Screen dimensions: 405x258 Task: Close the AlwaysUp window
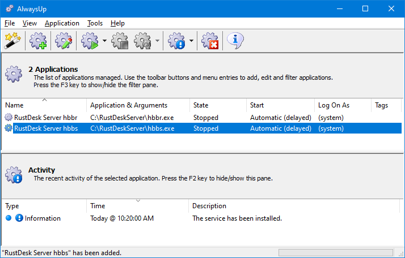(x=391, y=8)
